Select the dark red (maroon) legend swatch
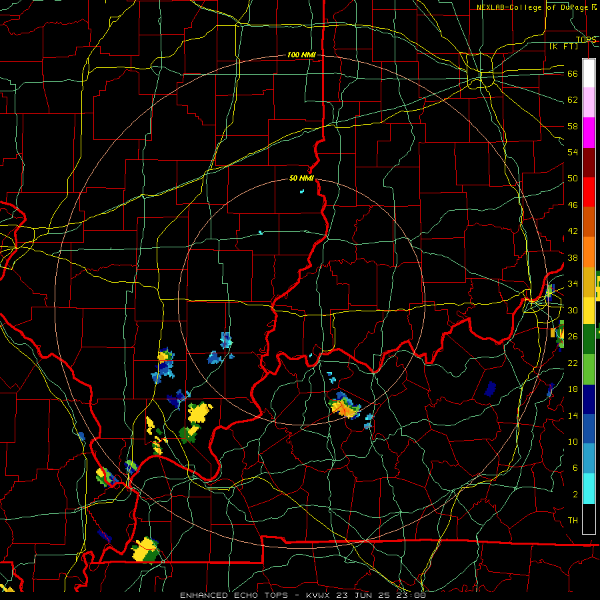Image resolution: width=600 pixels, height=600 pixels. click(589, 162)
